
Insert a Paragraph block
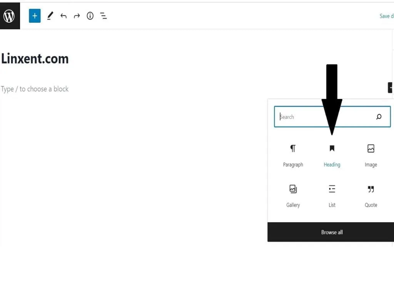pyautogui.click(x=293, y=155)
